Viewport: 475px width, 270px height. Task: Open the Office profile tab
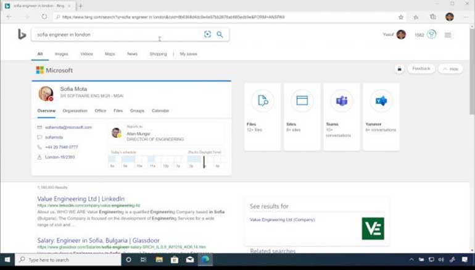(x=101, y=111)
